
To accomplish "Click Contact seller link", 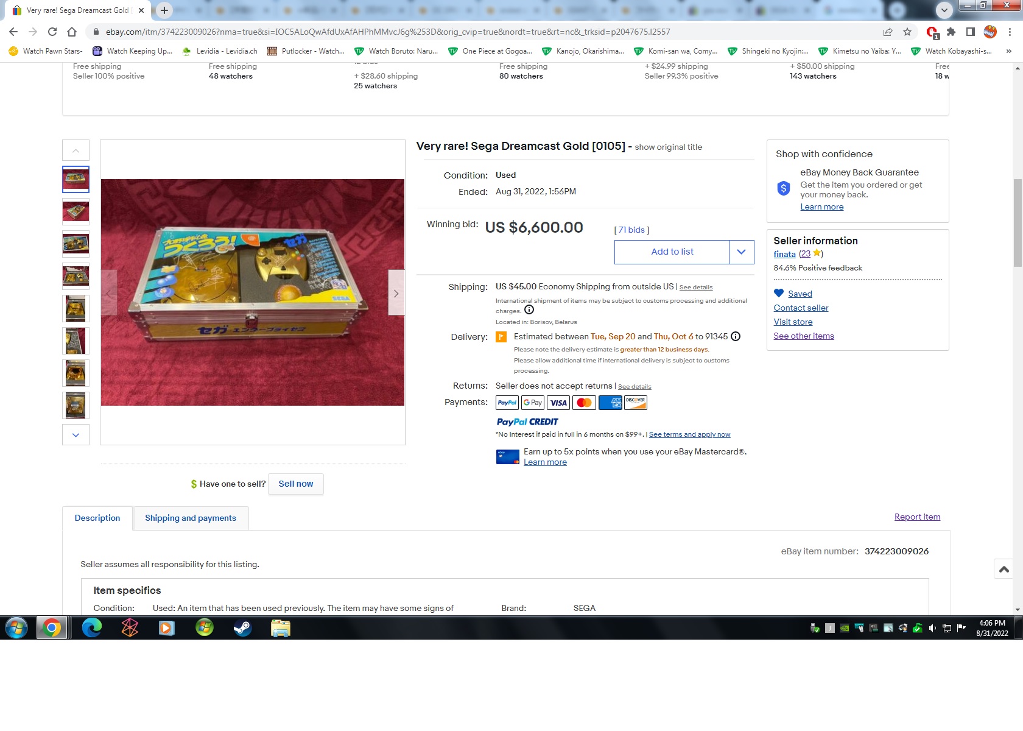I will (x=801, y=308).
